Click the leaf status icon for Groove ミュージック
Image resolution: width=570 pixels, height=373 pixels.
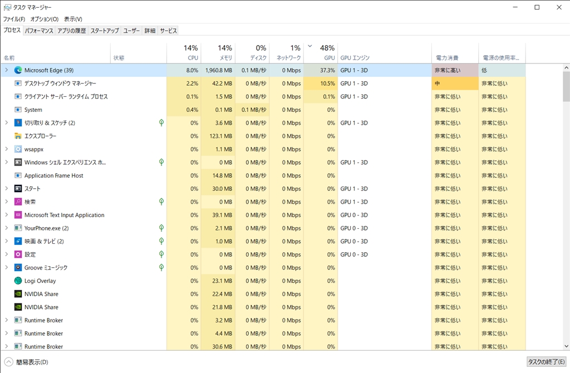[x=161, y=268]
